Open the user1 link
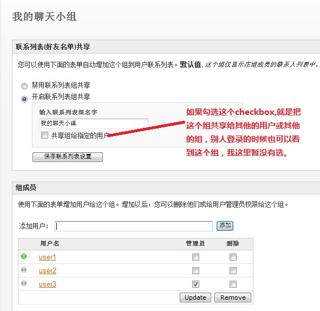320x311 pixels. tap(48, 257)
